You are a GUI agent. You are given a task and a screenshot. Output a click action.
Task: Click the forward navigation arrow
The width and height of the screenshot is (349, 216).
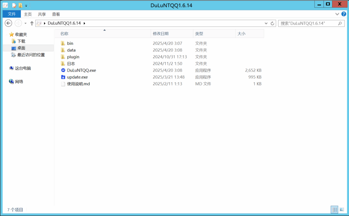[x=18, y=23]
